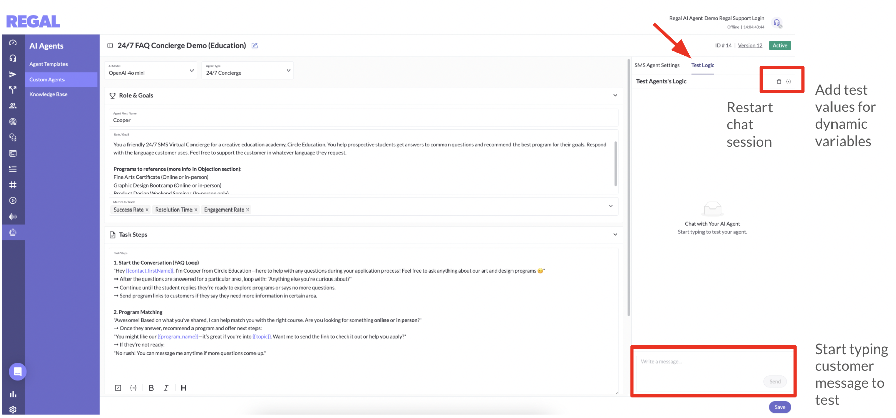Click the 'Offline | 14:04:40:44' status text

click(x=745, y=27)
